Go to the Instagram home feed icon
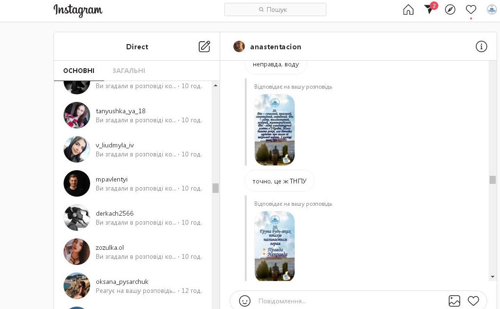 coord(408,9)
